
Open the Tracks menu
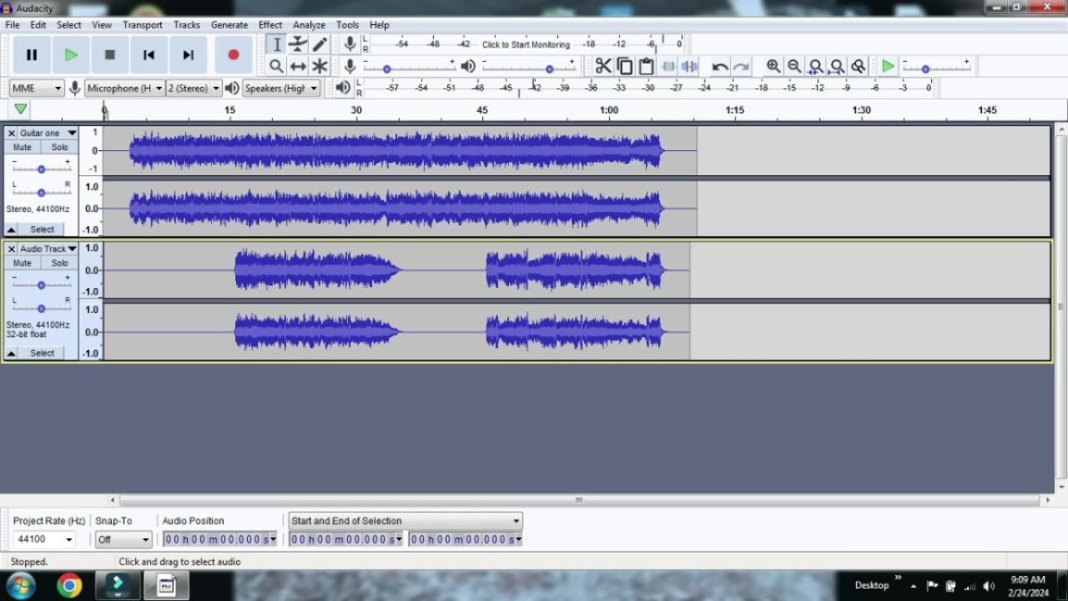187,25
